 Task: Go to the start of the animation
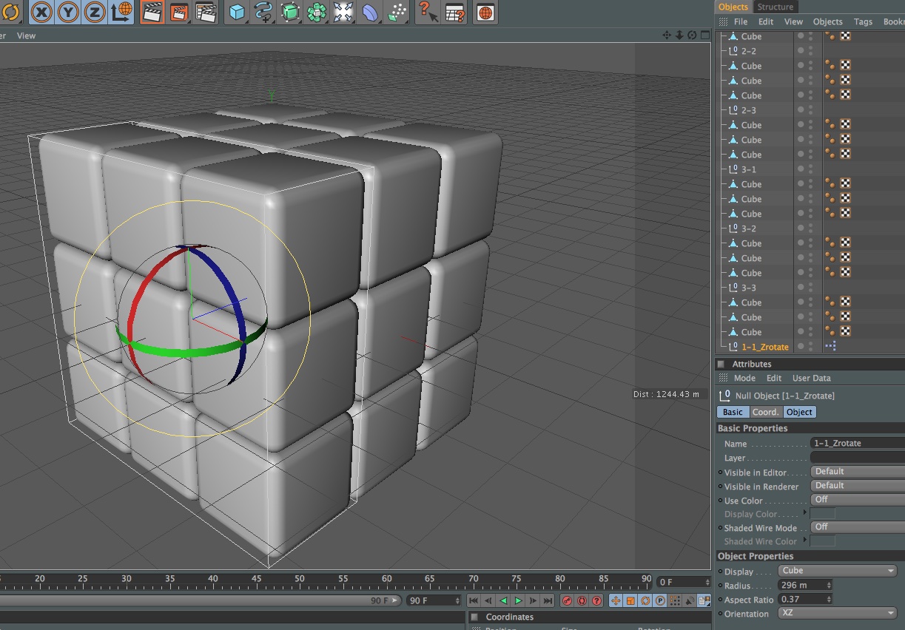pos(474,600)
